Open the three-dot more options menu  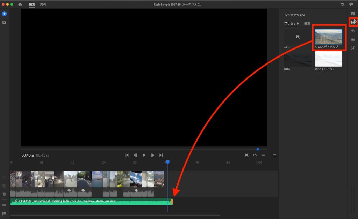tap(264, 155)
